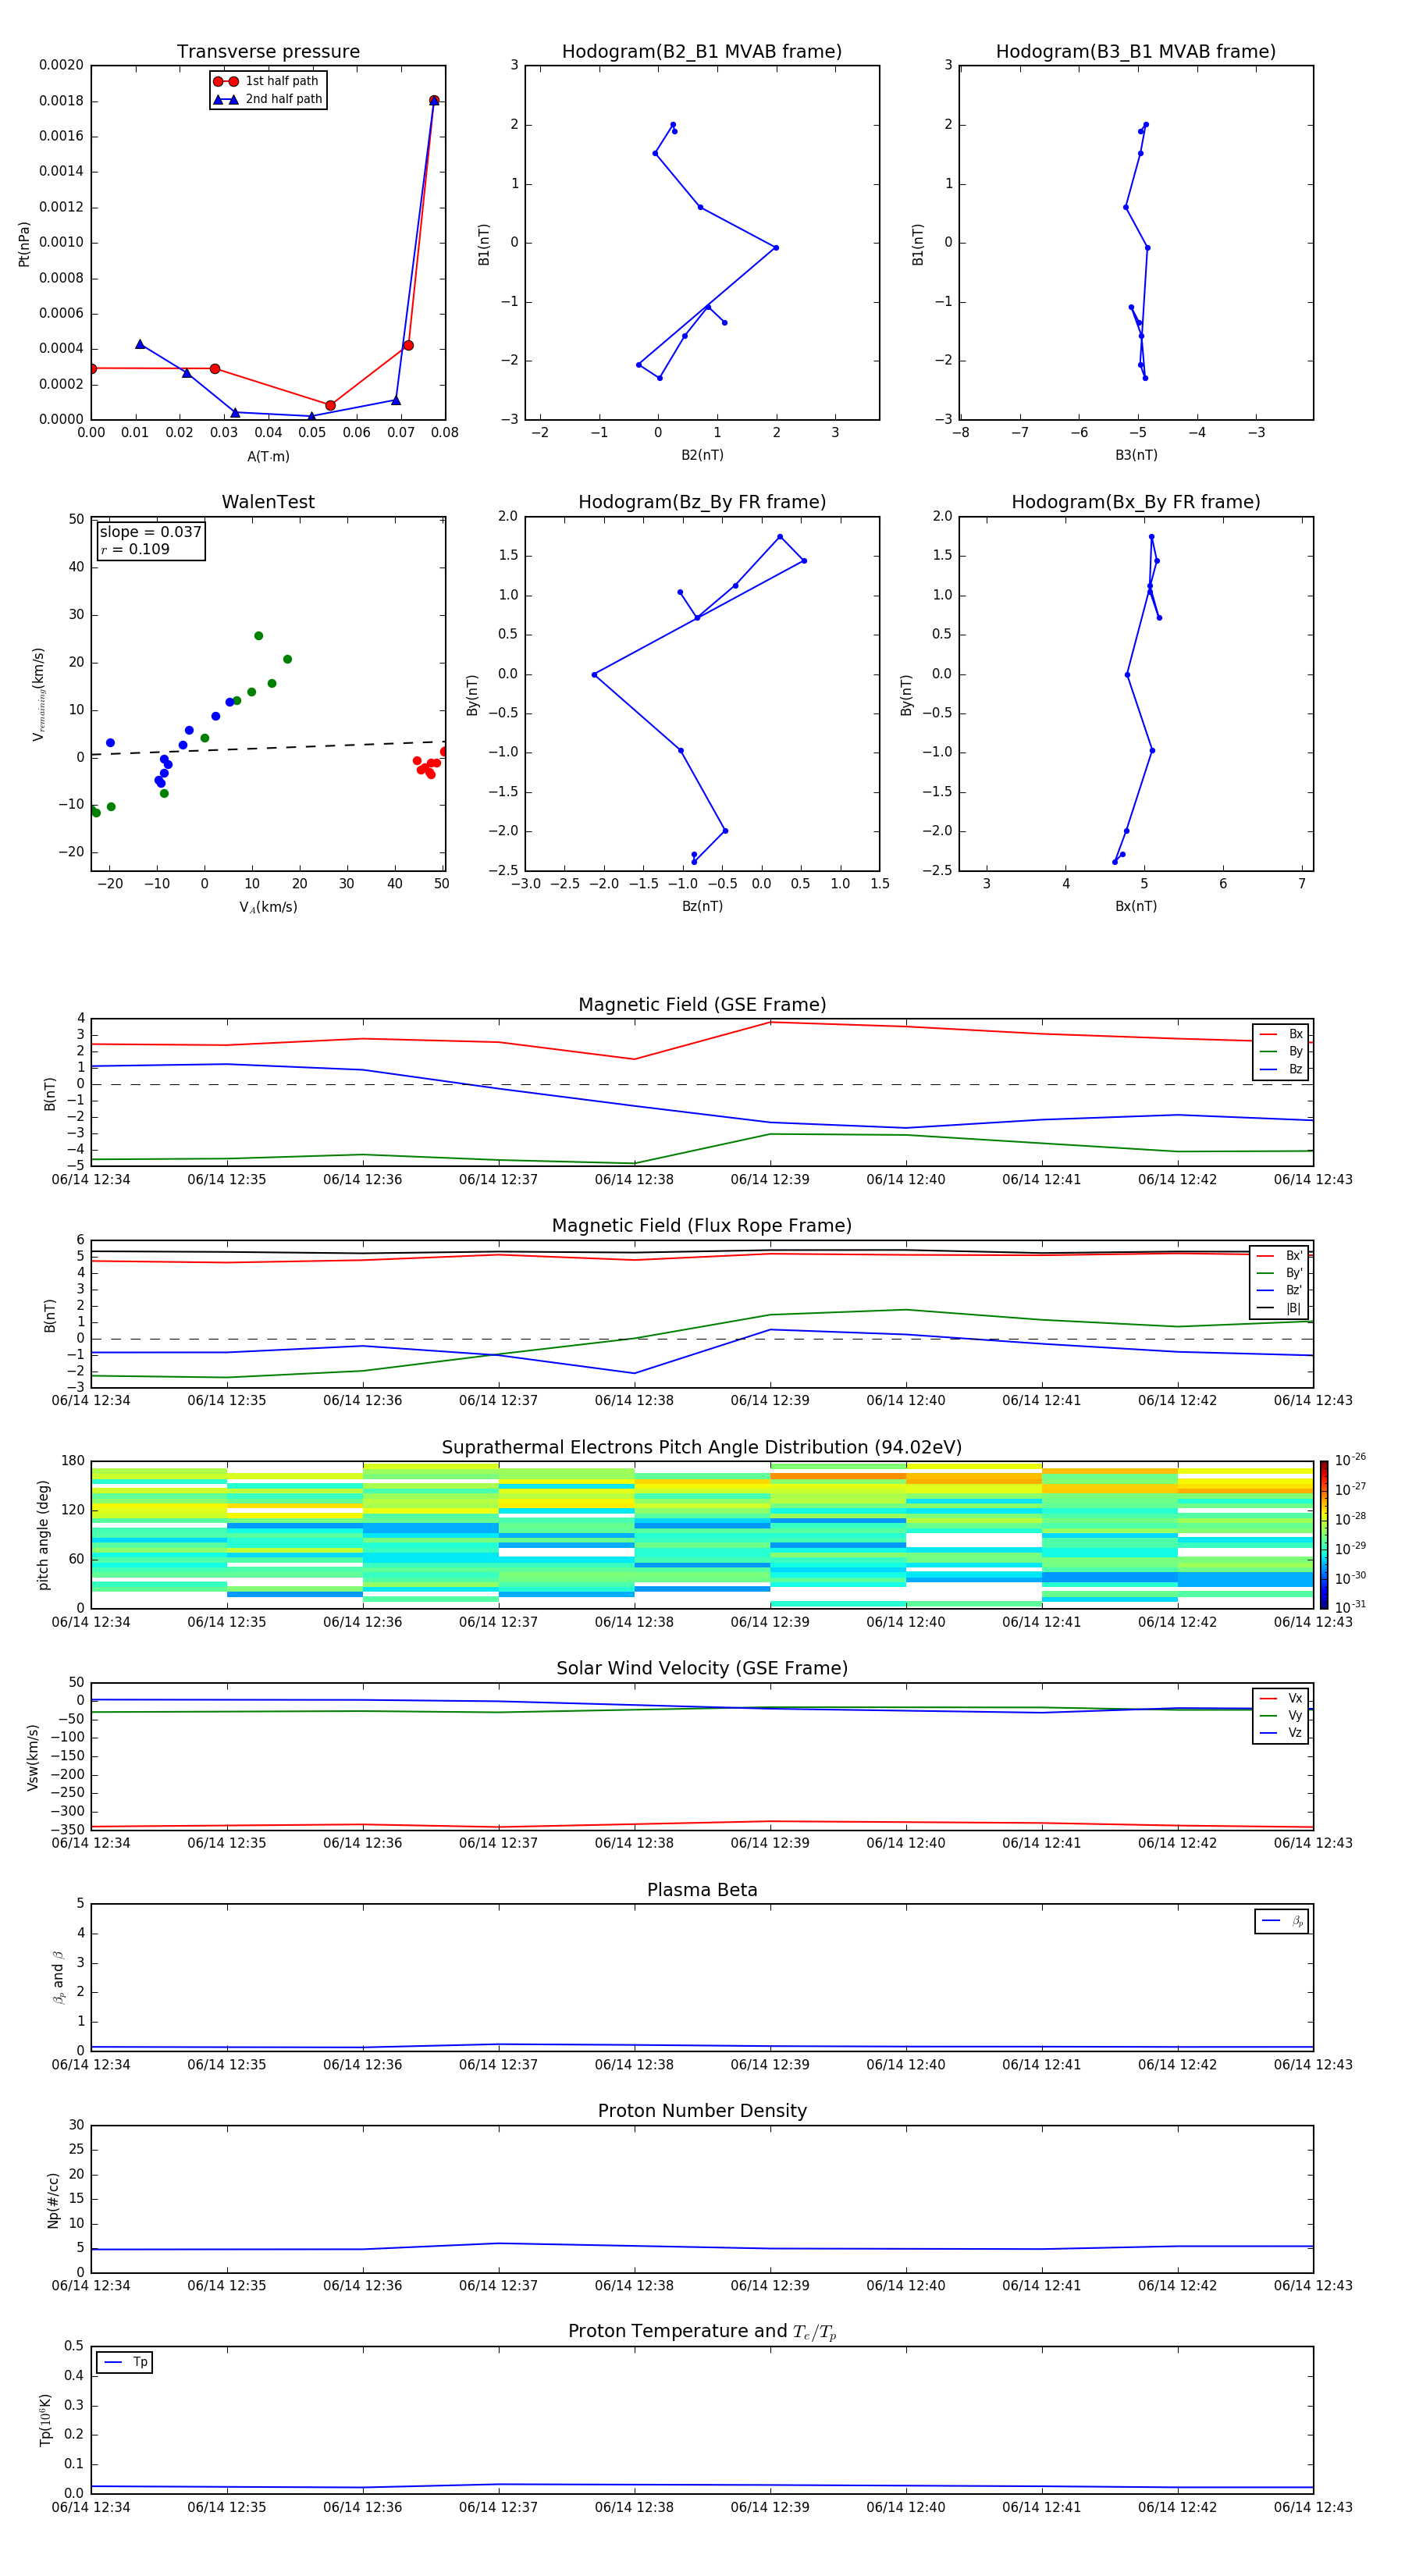Pick the Vz legend entry
Screen dimensions: 1405x2576
[1281, 1733]
